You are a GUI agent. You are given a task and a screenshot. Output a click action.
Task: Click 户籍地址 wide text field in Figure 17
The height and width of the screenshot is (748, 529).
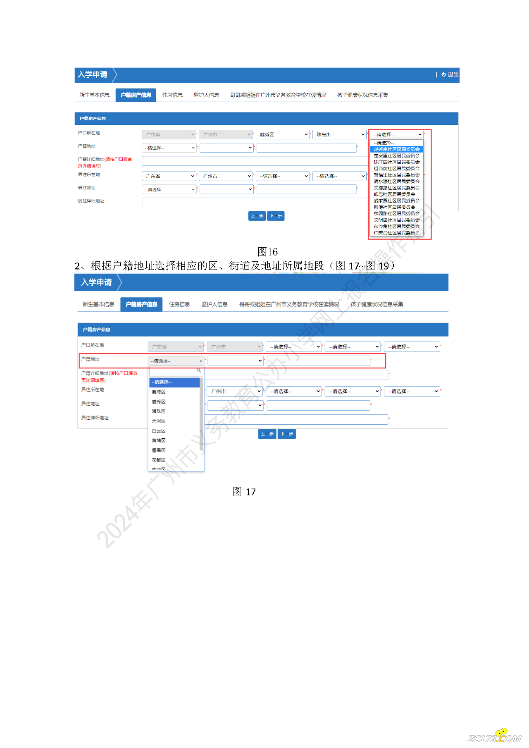pos(318,361)
